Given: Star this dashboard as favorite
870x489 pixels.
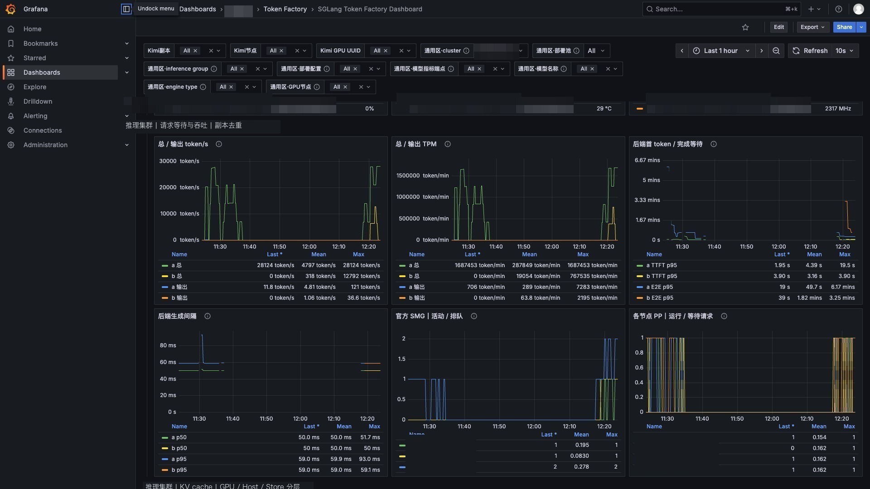Looking at the screenshot, I should click(x=745, y=28).
